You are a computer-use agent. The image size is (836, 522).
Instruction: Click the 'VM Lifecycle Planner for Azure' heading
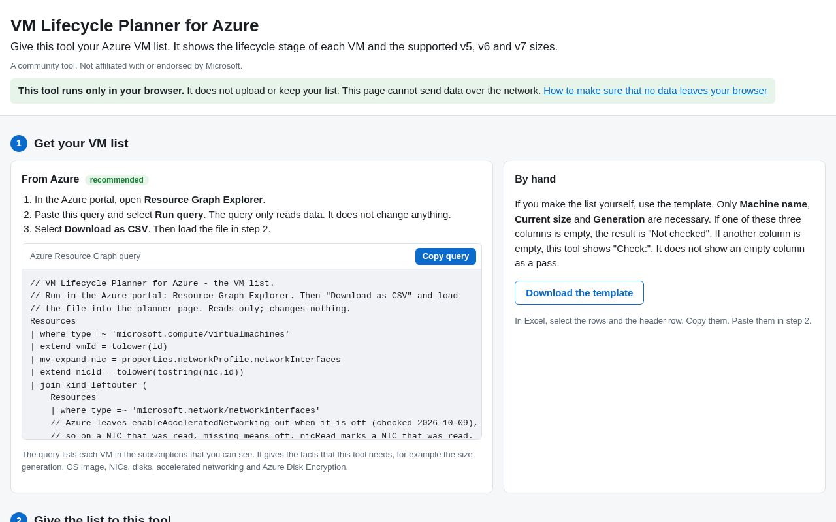tap(135, 25)
